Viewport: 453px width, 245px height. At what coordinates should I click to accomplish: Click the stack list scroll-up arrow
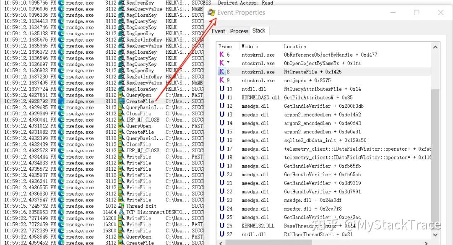(x=435, y=47)
